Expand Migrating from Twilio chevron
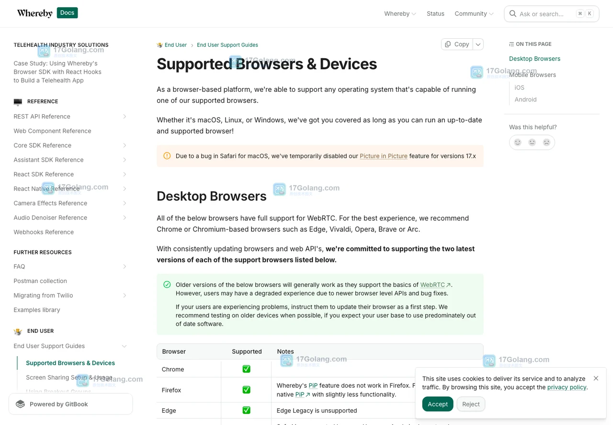 125,295
